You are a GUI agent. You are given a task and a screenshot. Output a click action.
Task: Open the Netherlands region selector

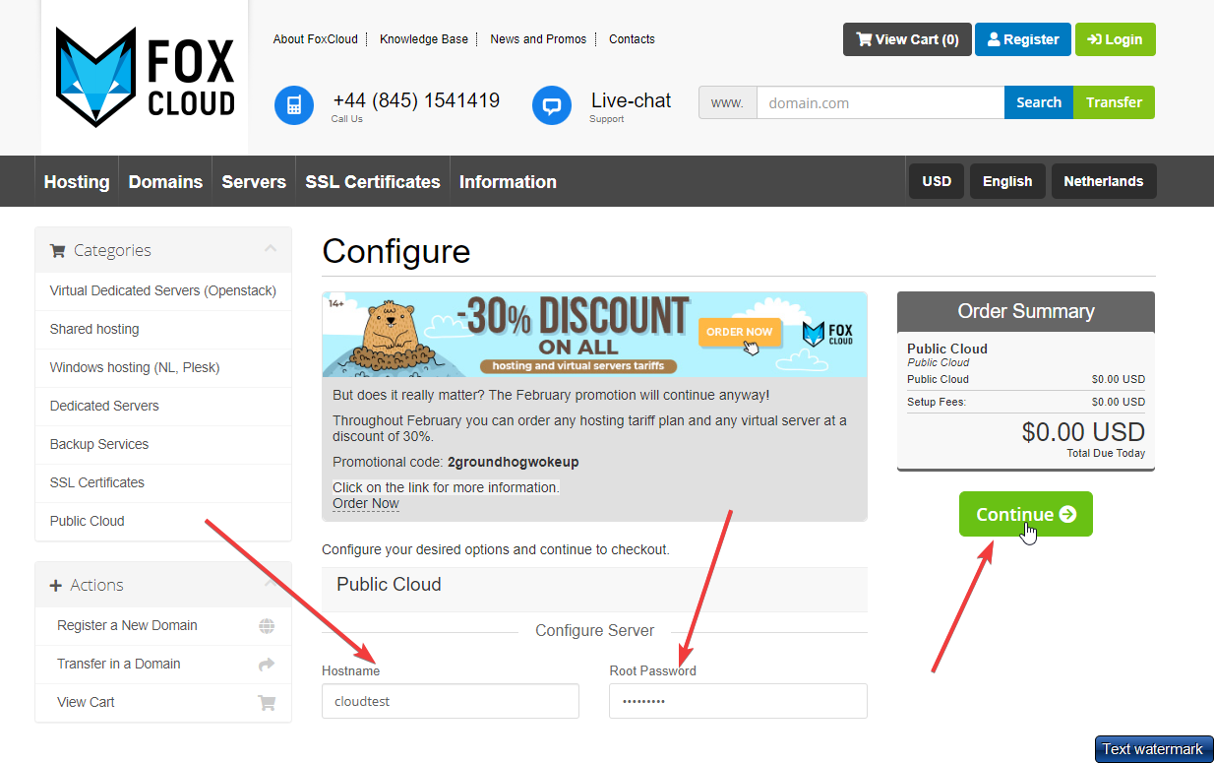click(1103, 181)
